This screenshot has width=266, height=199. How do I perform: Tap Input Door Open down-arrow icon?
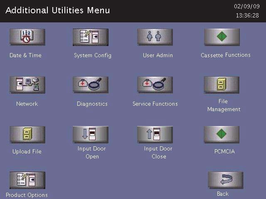point(91,134)
